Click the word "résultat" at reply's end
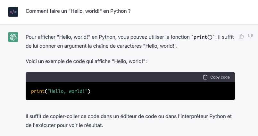 (93, 125)
